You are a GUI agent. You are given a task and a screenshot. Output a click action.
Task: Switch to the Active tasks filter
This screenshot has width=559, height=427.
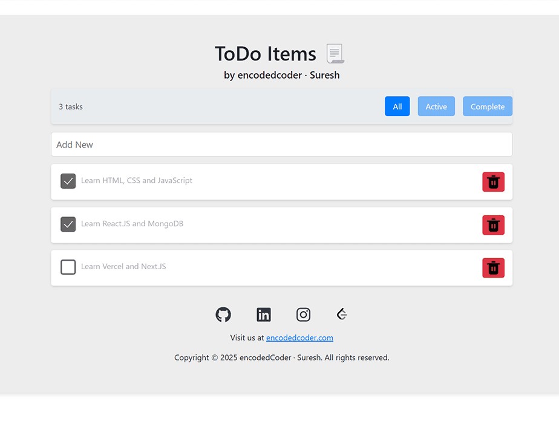(x=436, y=106)
